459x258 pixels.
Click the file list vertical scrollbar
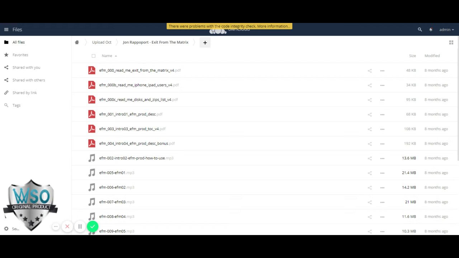(x=458, y=99)
